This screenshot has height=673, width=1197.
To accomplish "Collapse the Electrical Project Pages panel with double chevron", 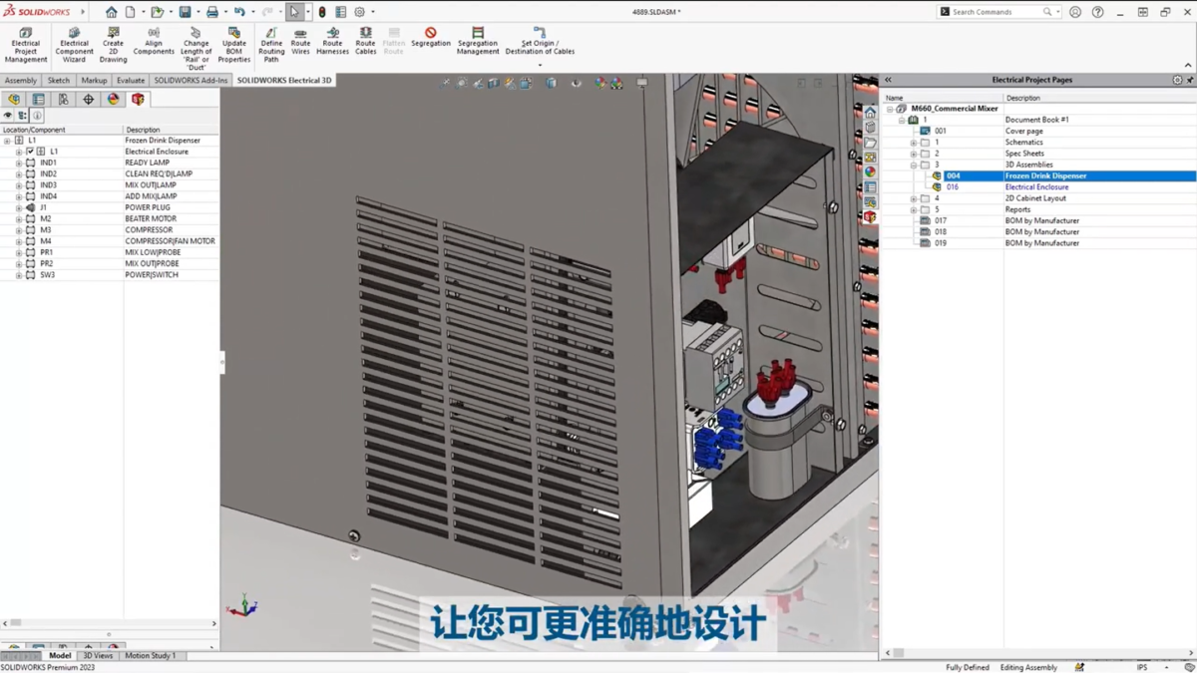I will click(x=888, y=80).
